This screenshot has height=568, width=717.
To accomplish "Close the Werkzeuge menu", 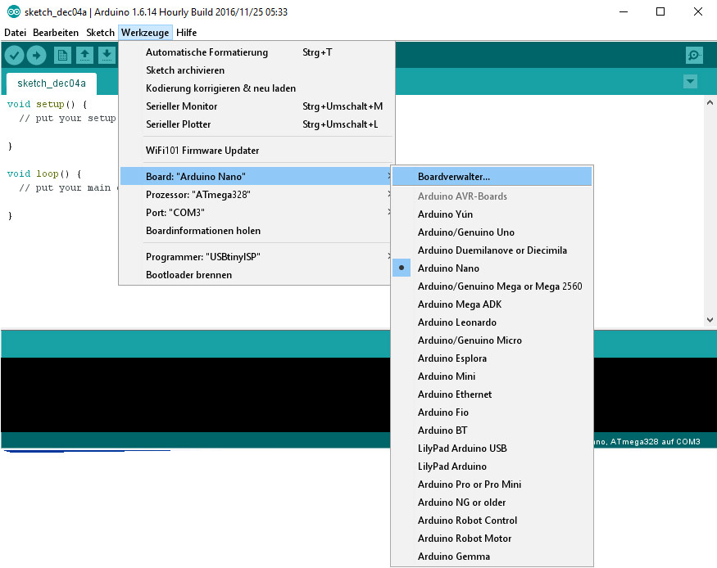I will tap(145, 33).
